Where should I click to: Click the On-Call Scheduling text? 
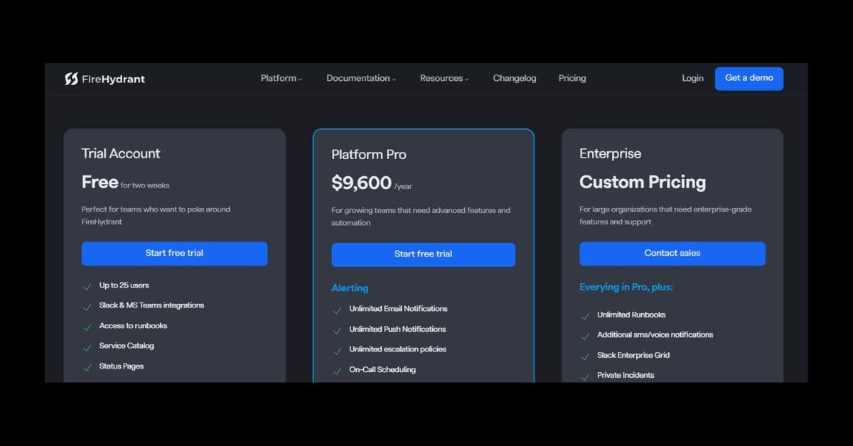(382, 370)
